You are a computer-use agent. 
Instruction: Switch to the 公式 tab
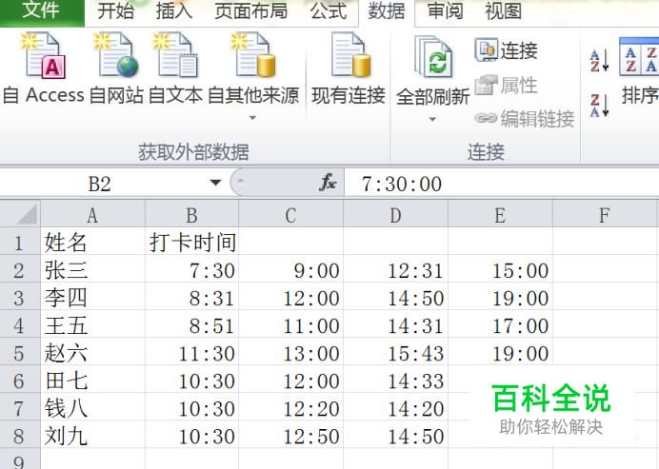329,10
